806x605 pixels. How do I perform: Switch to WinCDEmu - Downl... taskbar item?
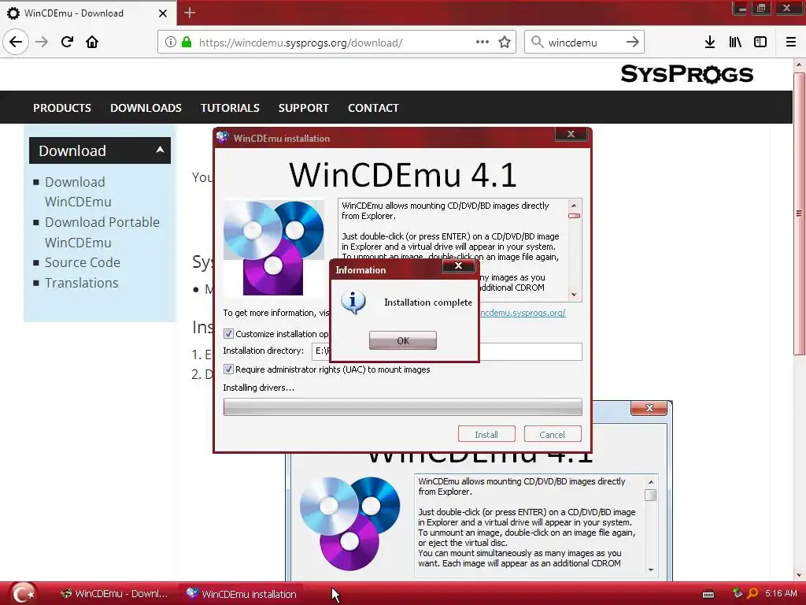[114, 594]
